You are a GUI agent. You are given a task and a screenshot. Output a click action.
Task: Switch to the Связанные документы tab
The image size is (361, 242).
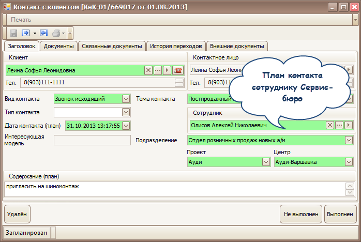[x=111, y=46]
